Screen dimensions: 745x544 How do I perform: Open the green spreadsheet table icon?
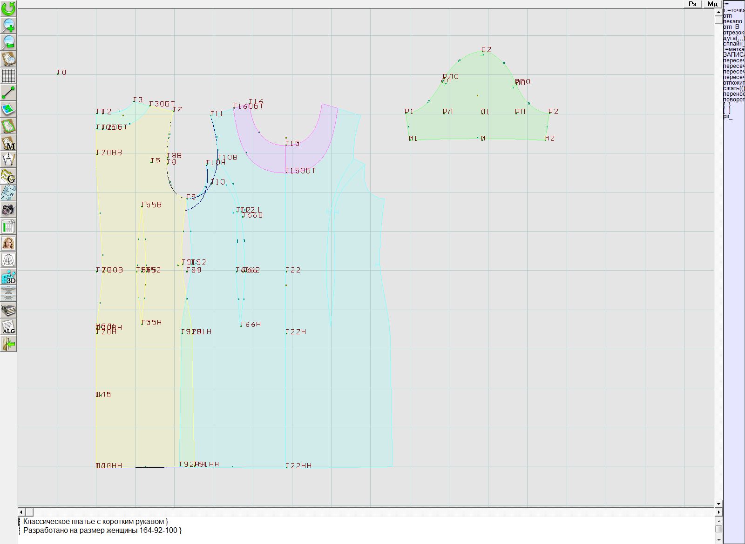click(8, 226)
